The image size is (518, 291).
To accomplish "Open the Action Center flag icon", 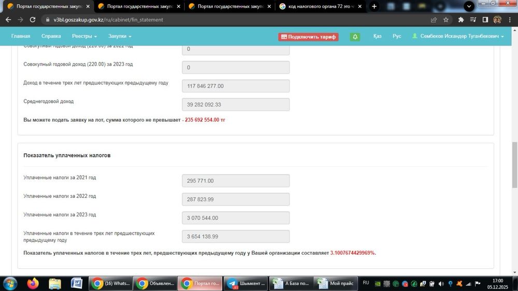I will 478,284.
